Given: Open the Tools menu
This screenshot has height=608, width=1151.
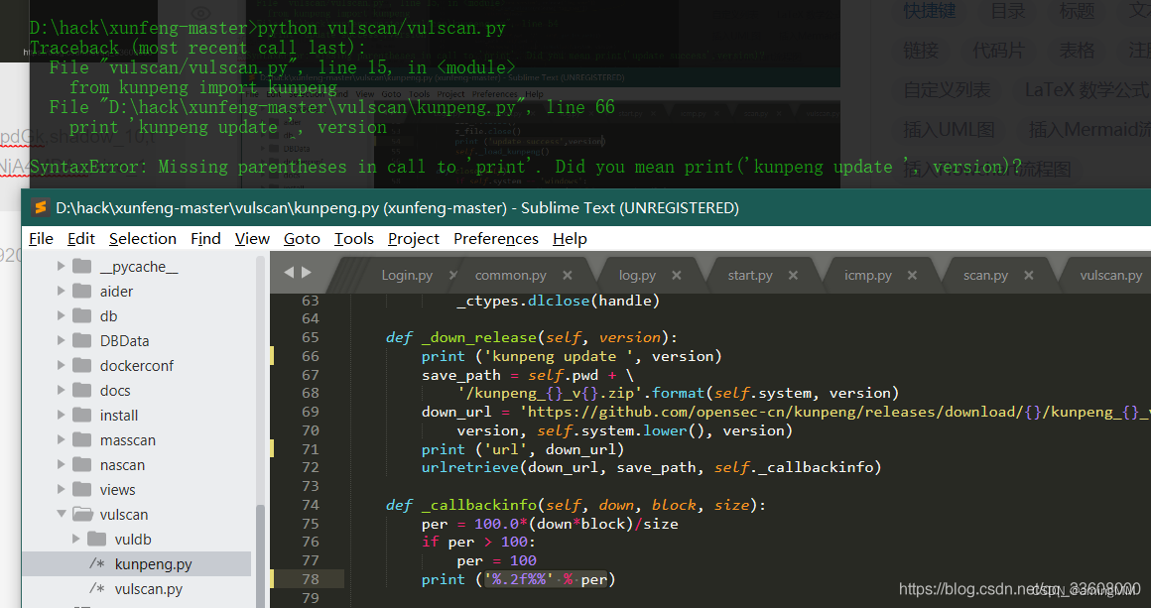Looking at the screenshot, I should coord(354,239).
